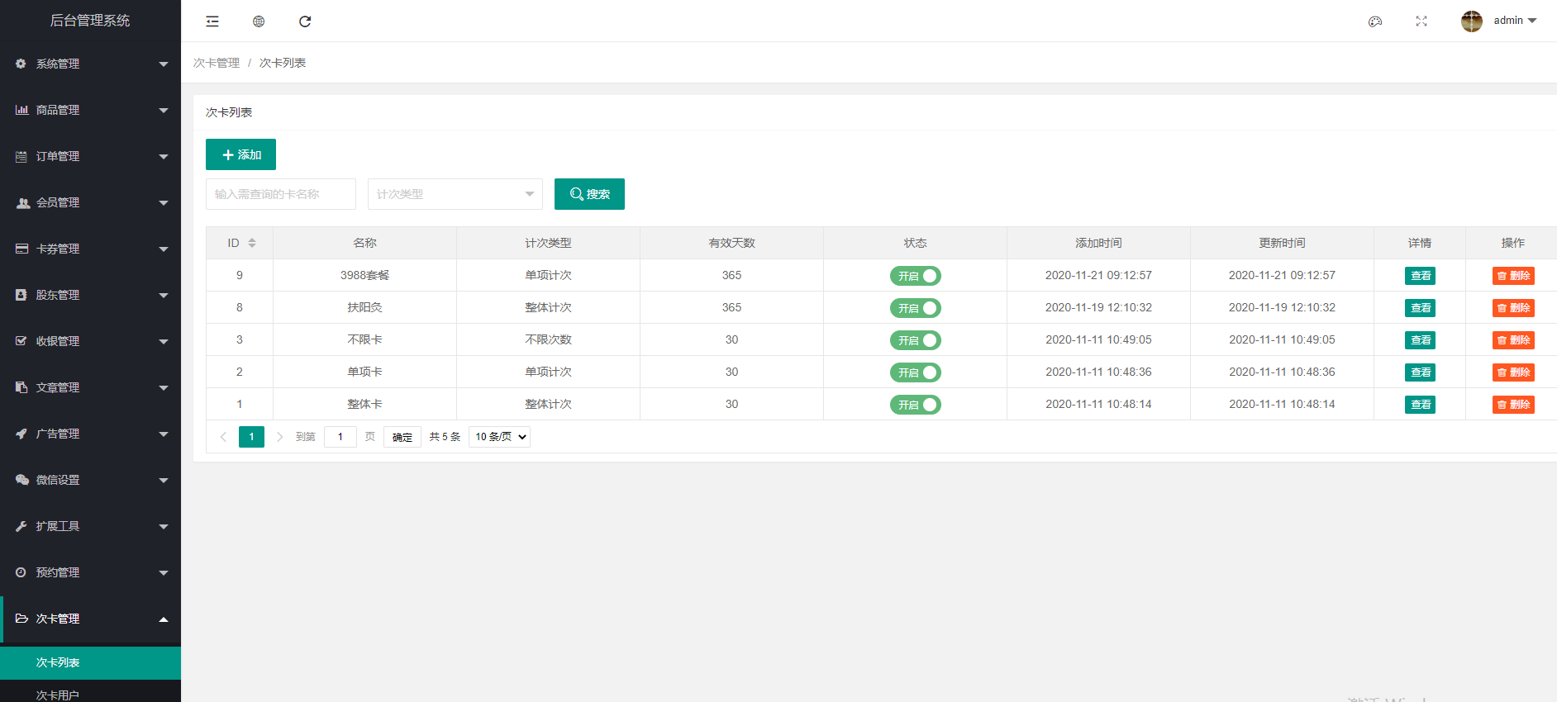The image size is (1557, 702).
Task: Sort table by ID column arrows
Action: (x=252, y=243)
